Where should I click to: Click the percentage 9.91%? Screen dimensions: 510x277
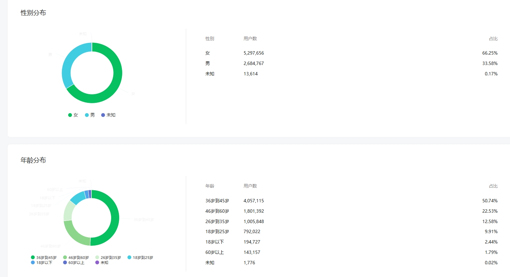pyautogui.click(x=491, y=231)
